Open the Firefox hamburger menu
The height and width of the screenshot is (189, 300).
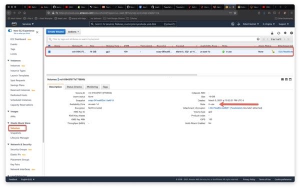click(x=291, y=13)
